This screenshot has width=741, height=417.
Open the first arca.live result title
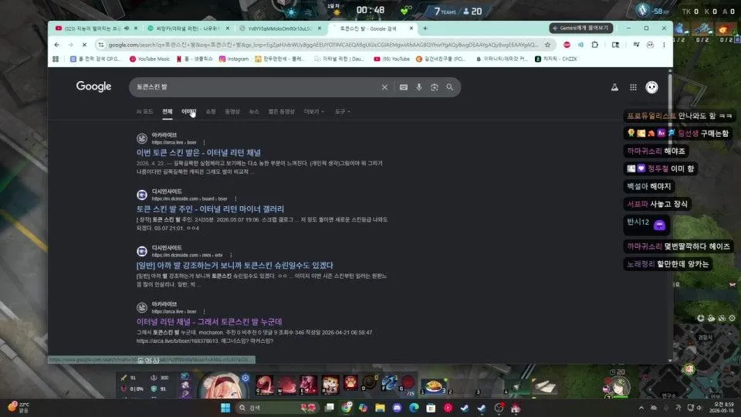pyautogui.click(x=198, y=153)
